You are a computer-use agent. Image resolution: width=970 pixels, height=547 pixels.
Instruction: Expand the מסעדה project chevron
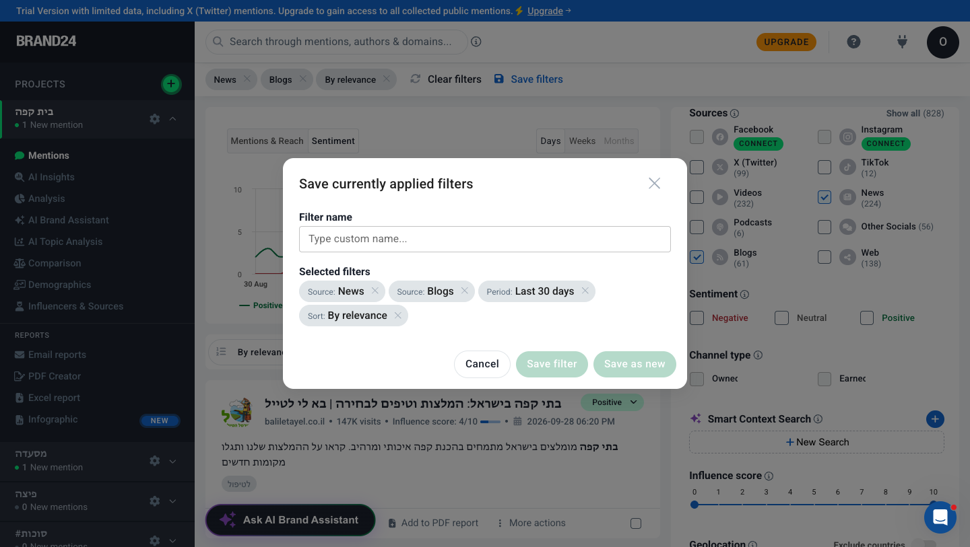coord(173,461)
